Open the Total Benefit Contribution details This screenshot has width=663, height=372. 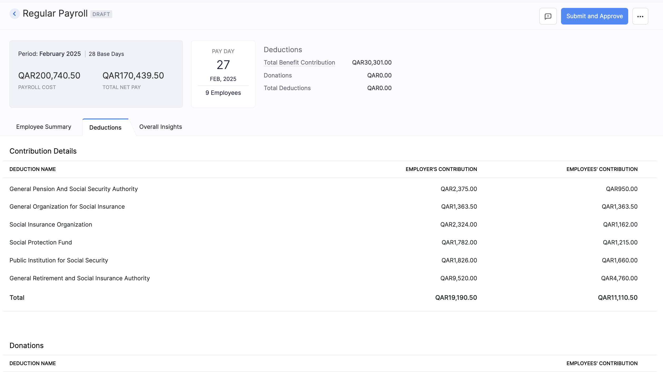299,62
